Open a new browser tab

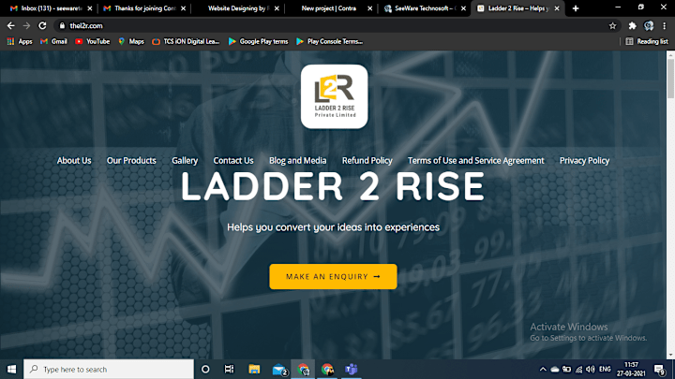coord(576,8)
